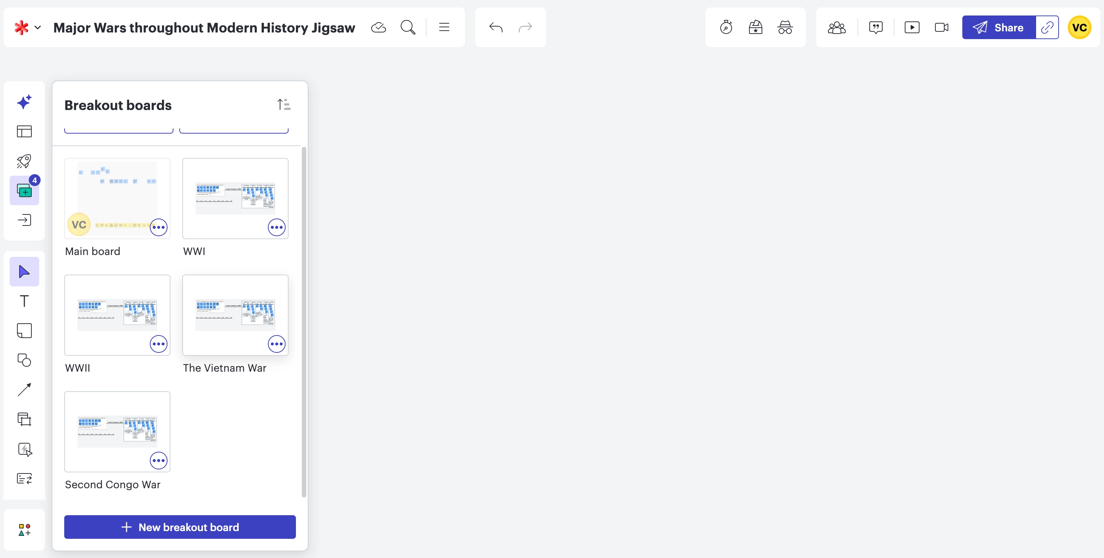Select the shapes tool

[24, 360]
